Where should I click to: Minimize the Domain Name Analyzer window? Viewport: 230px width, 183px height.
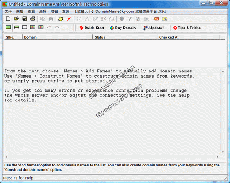click(204, 3)
